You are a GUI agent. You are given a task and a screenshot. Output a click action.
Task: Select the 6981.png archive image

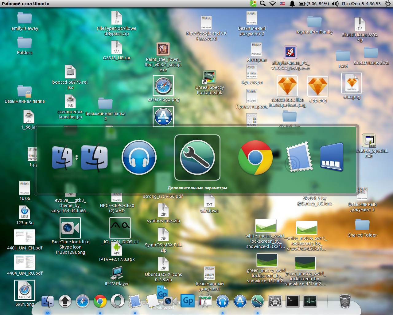click(25, 290)
